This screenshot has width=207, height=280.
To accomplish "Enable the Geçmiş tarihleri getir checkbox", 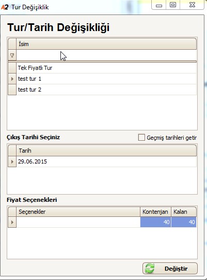I will point(141,138).
